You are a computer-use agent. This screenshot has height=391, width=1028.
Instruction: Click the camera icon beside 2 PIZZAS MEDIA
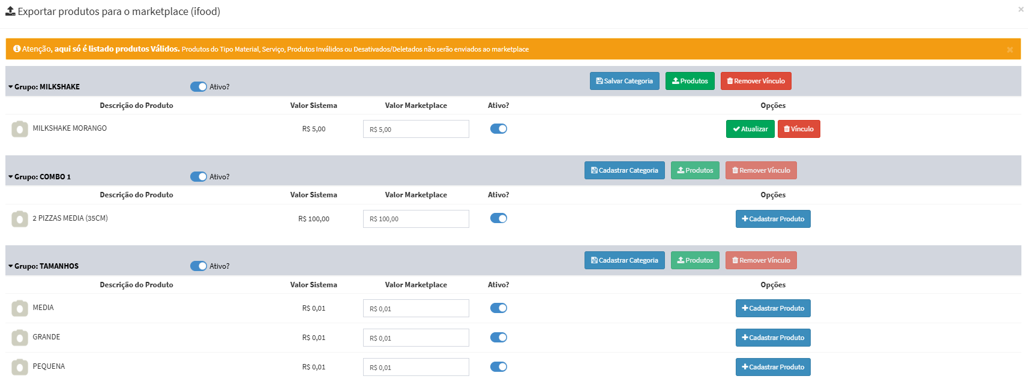click(20, 219)
